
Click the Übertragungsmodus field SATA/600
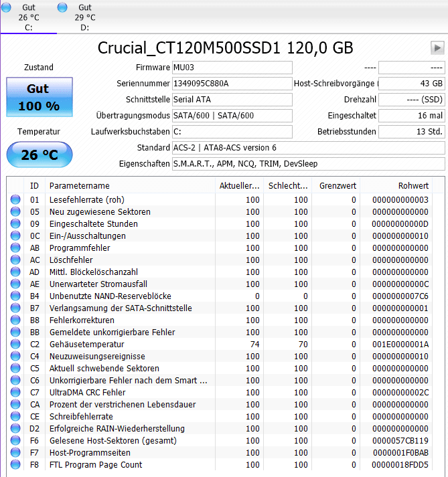(x=232, y=116)
